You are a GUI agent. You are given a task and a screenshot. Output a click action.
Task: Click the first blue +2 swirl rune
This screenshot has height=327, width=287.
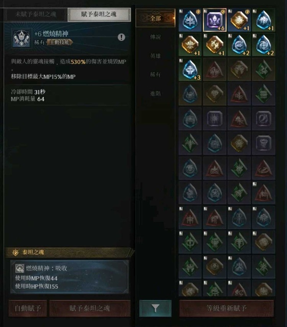pyautogui.click(x=239, y=45)
